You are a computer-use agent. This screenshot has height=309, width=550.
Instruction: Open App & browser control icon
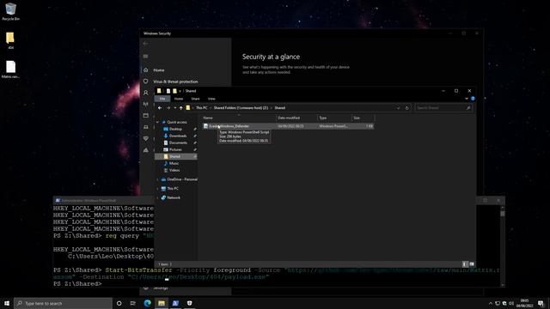coord(145,116)
